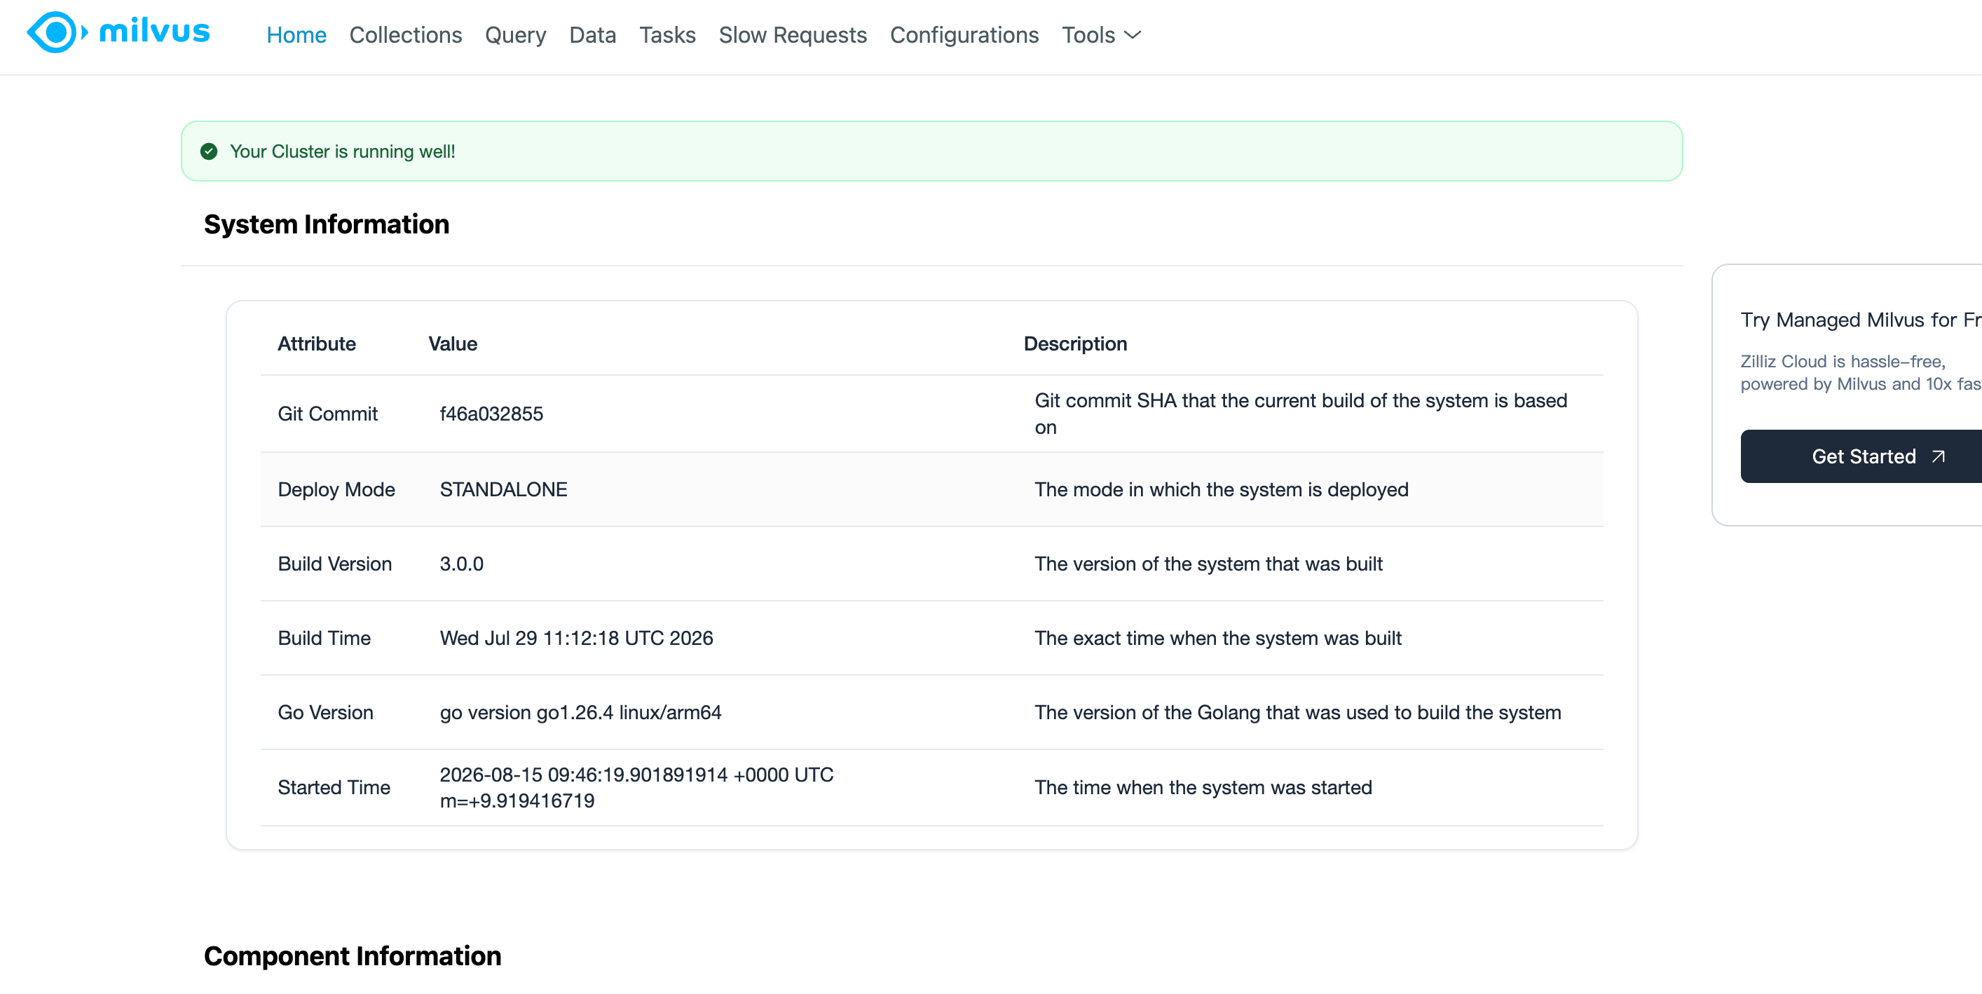This screenshot has width=1982, height=994.
Task: Click the Attribute column header
Action: [x=316, y=344]
